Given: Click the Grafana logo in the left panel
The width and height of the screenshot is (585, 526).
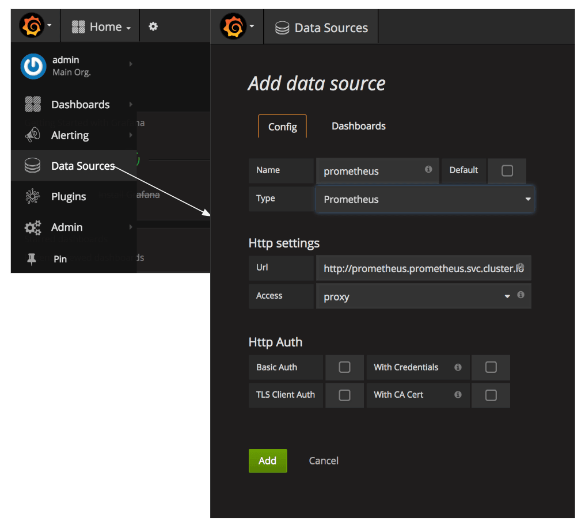Looking at the screenshot, I should tap(32, 26).
